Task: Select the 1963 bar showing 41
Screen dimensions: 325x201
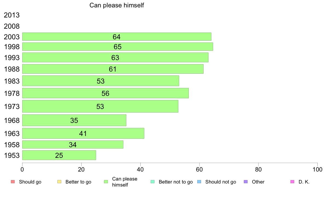Action: (83, 133)
